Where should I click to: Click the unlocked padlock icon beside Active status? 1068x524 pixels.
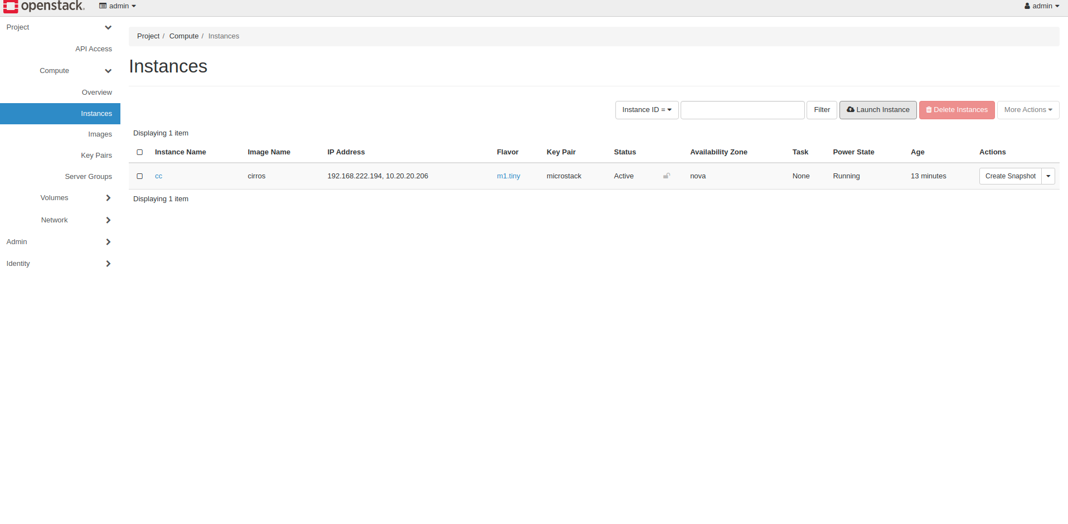pos(666,176)
